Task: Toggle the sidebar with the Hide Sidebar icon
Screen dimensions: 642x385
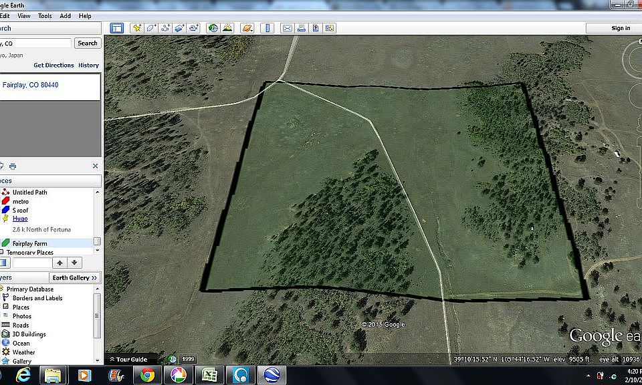Action: click(116, 28)
